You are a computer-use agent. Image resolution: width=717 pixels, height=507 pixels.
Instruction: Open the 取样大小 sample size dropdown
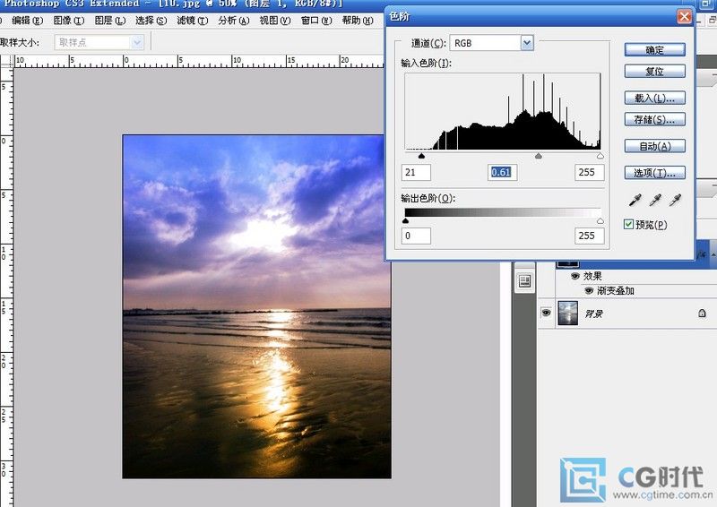pyautogui.click(x=136, y=42)
